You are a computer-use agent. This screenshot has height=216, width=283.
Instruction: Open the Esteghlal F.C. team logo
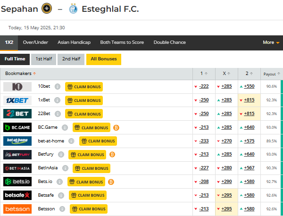point(73,8)
